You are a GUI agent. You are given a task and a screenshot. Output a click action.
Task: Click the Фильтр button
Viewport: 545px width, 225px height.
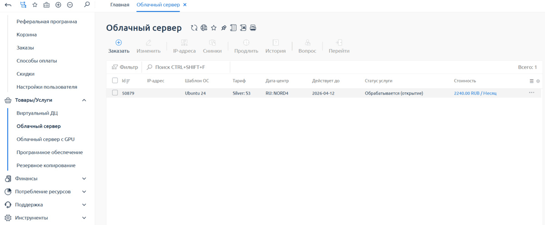[125, 67]
